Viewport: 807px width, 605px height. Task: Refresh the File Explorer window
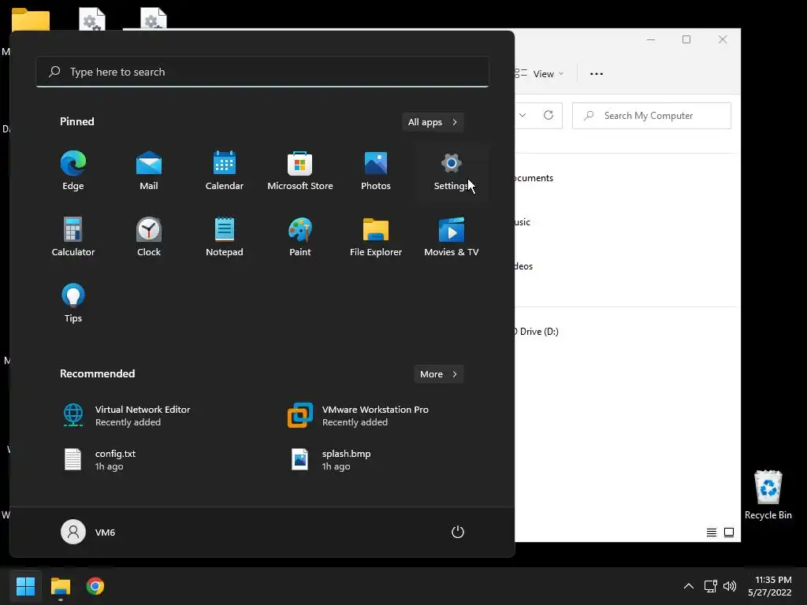coord(549,115)
